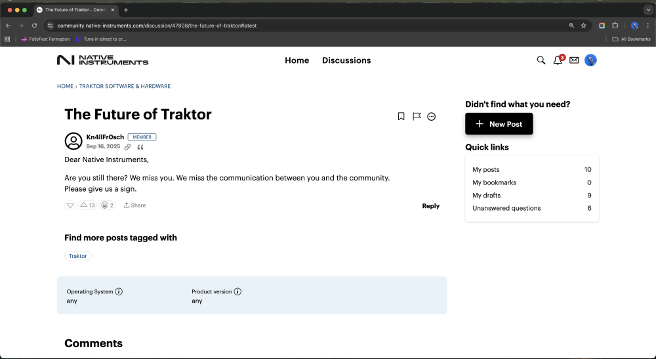Go to Home in top navigation
656x359 pixels.
click(x=297, y=60)
